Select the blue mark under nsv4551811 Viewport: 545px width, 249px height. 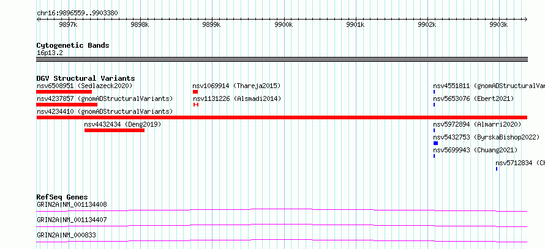pyautogui.click(x=434, y=92)
